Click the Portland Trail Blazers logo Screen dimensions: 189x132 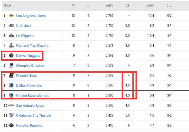[11, 46]
